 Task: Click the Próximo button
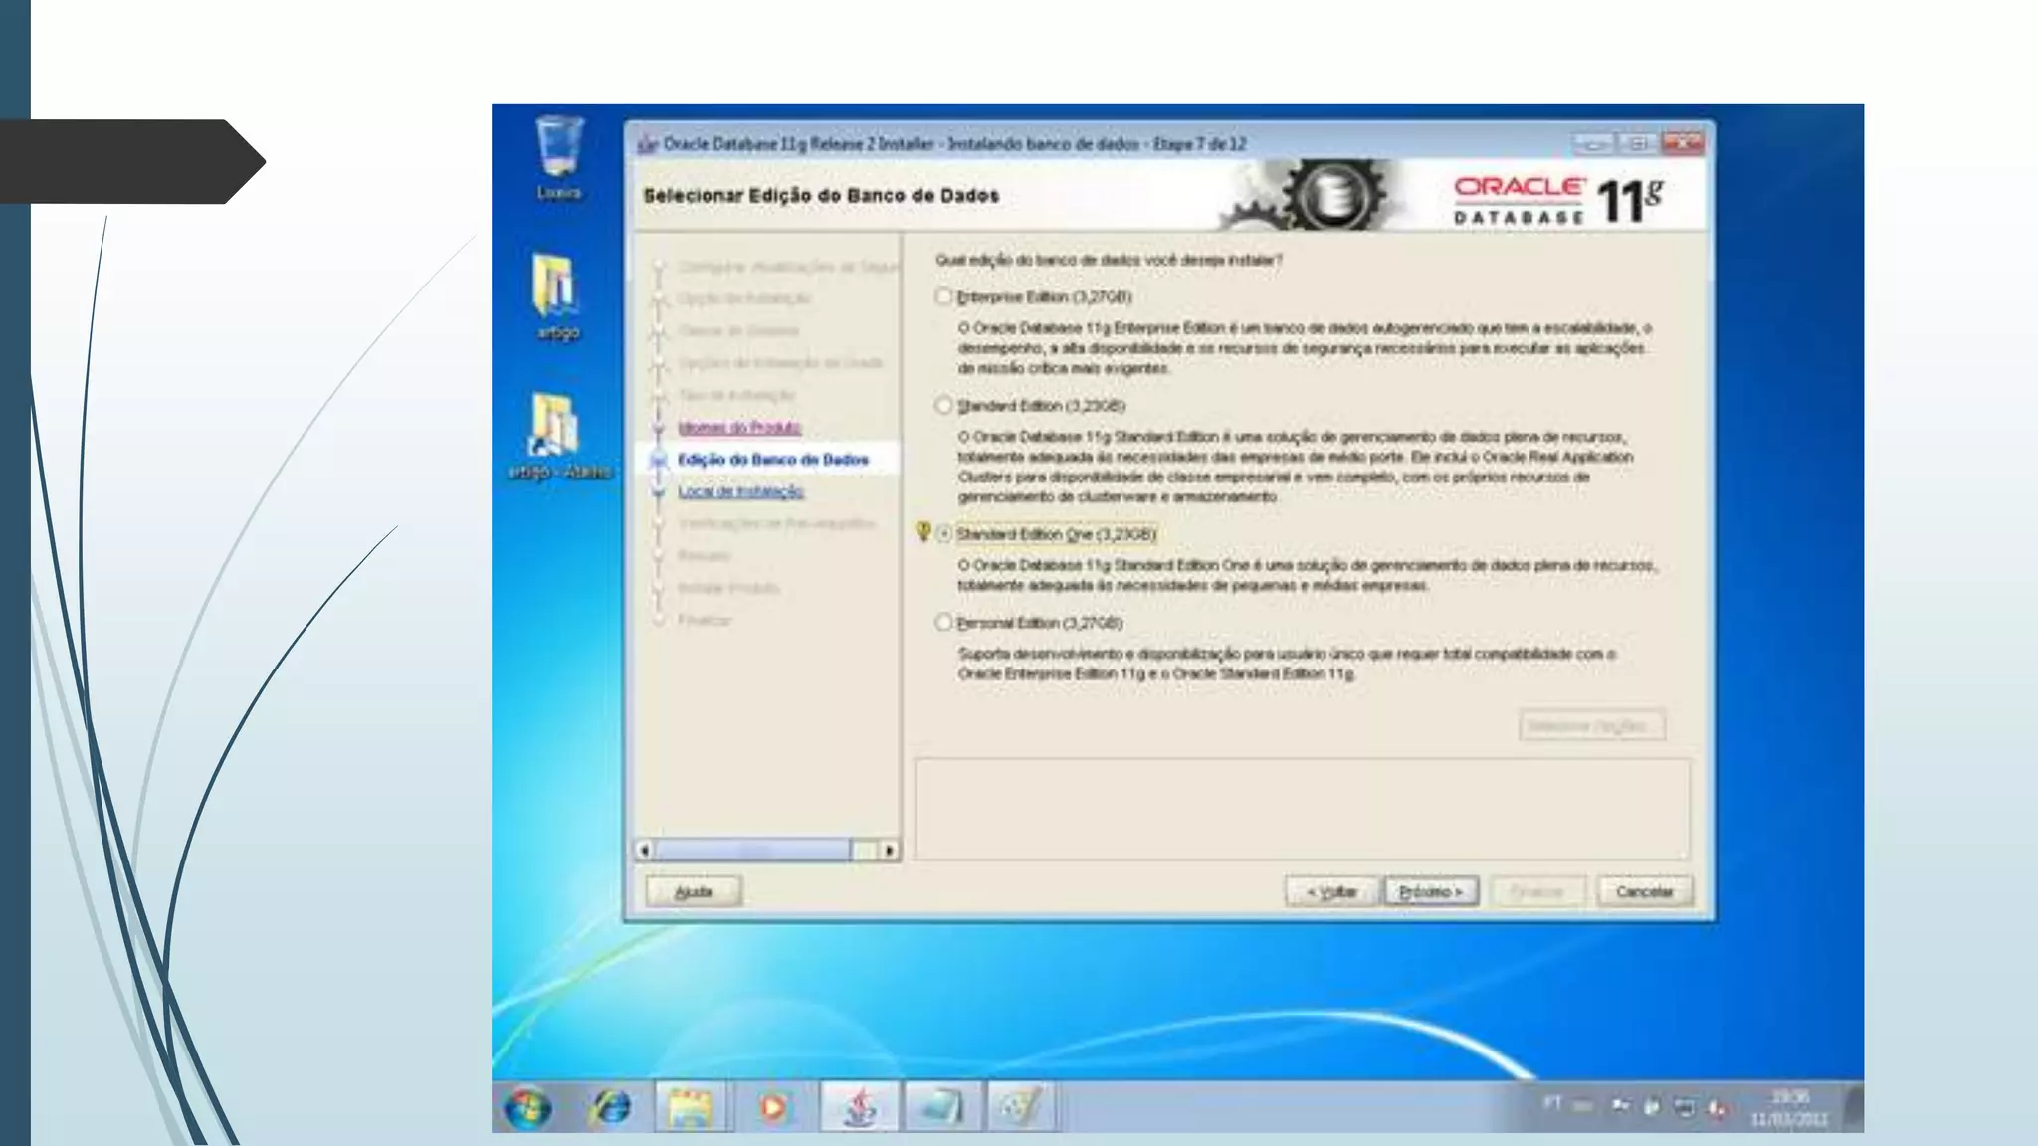[x=1430, y=891]
